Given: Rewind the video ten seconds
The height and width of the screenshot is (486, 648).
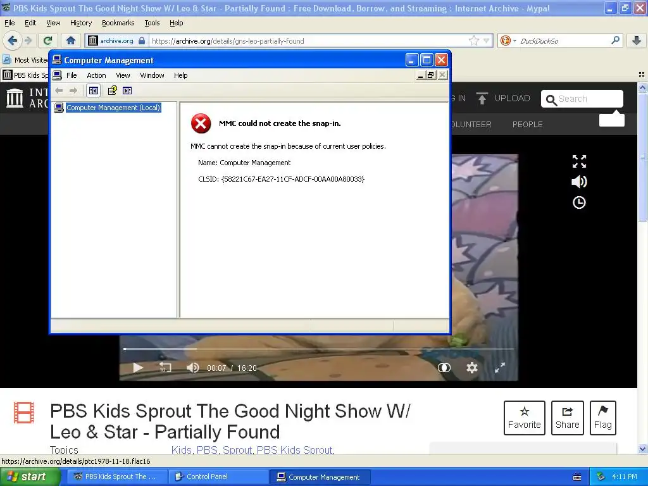Looking at the screenshot, I should (x=165, y=368).
